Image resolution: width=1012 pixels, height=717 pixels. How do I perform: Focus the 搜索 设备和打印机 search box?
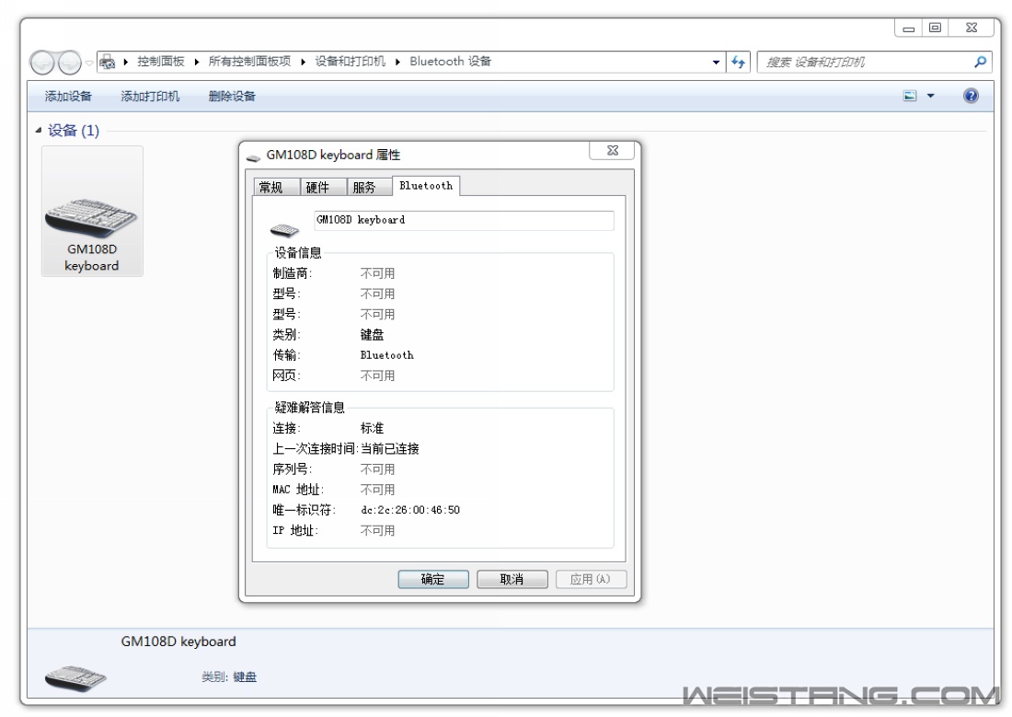[866, 62]
